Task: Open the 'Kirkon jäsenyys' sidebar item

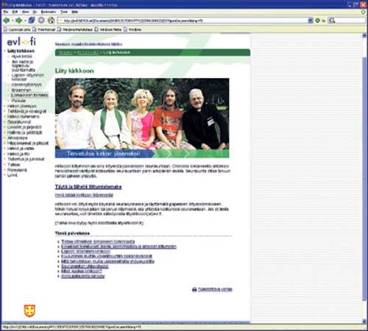Action: click(x=22, y=106)
